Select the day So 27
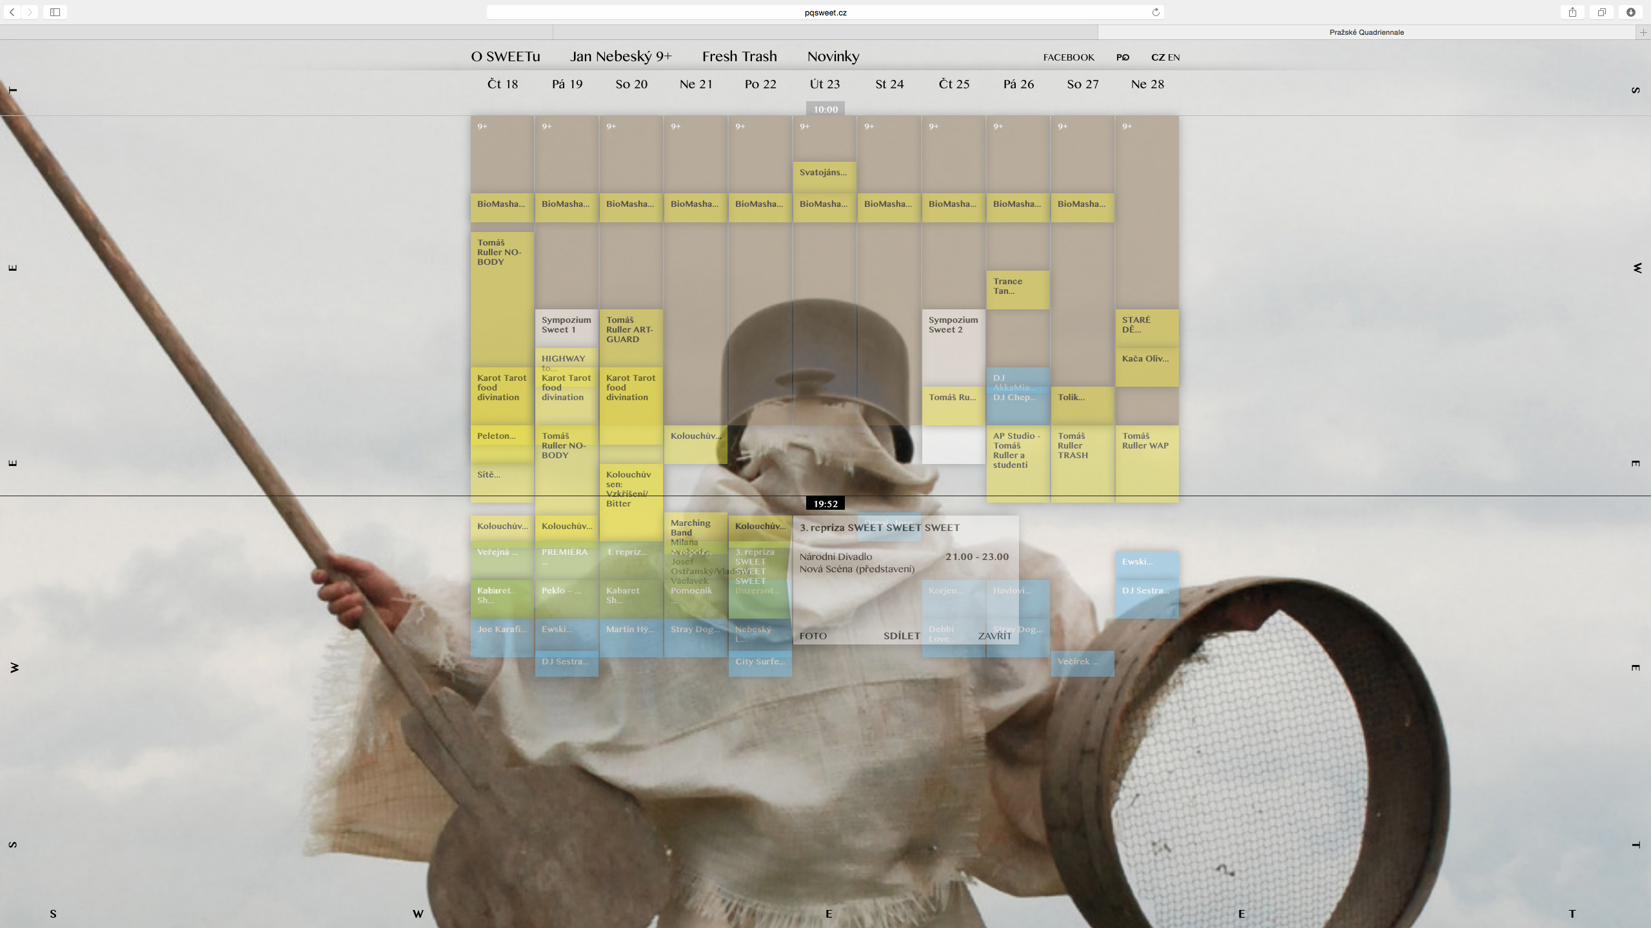 [1083, 84]
